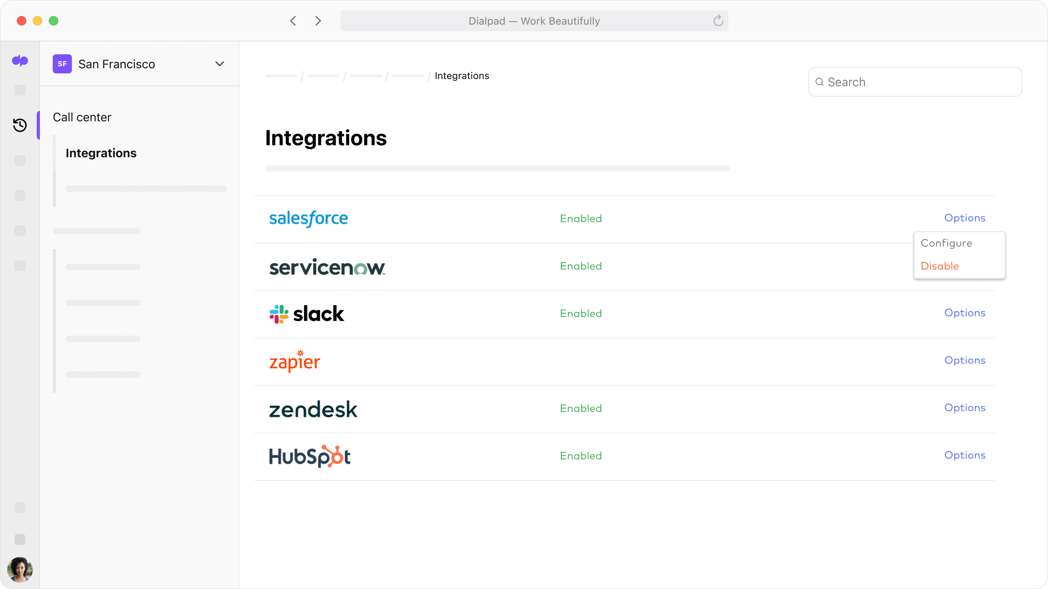Screen dimensions: 1048x589
Task: Click Zendesk Enabled status
Action: (x=581, y=409)
